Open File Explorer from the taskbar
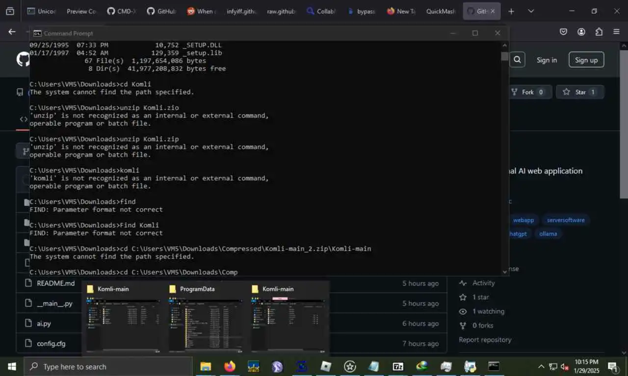This screenshot has height=376, width=628. click(206, 366)
